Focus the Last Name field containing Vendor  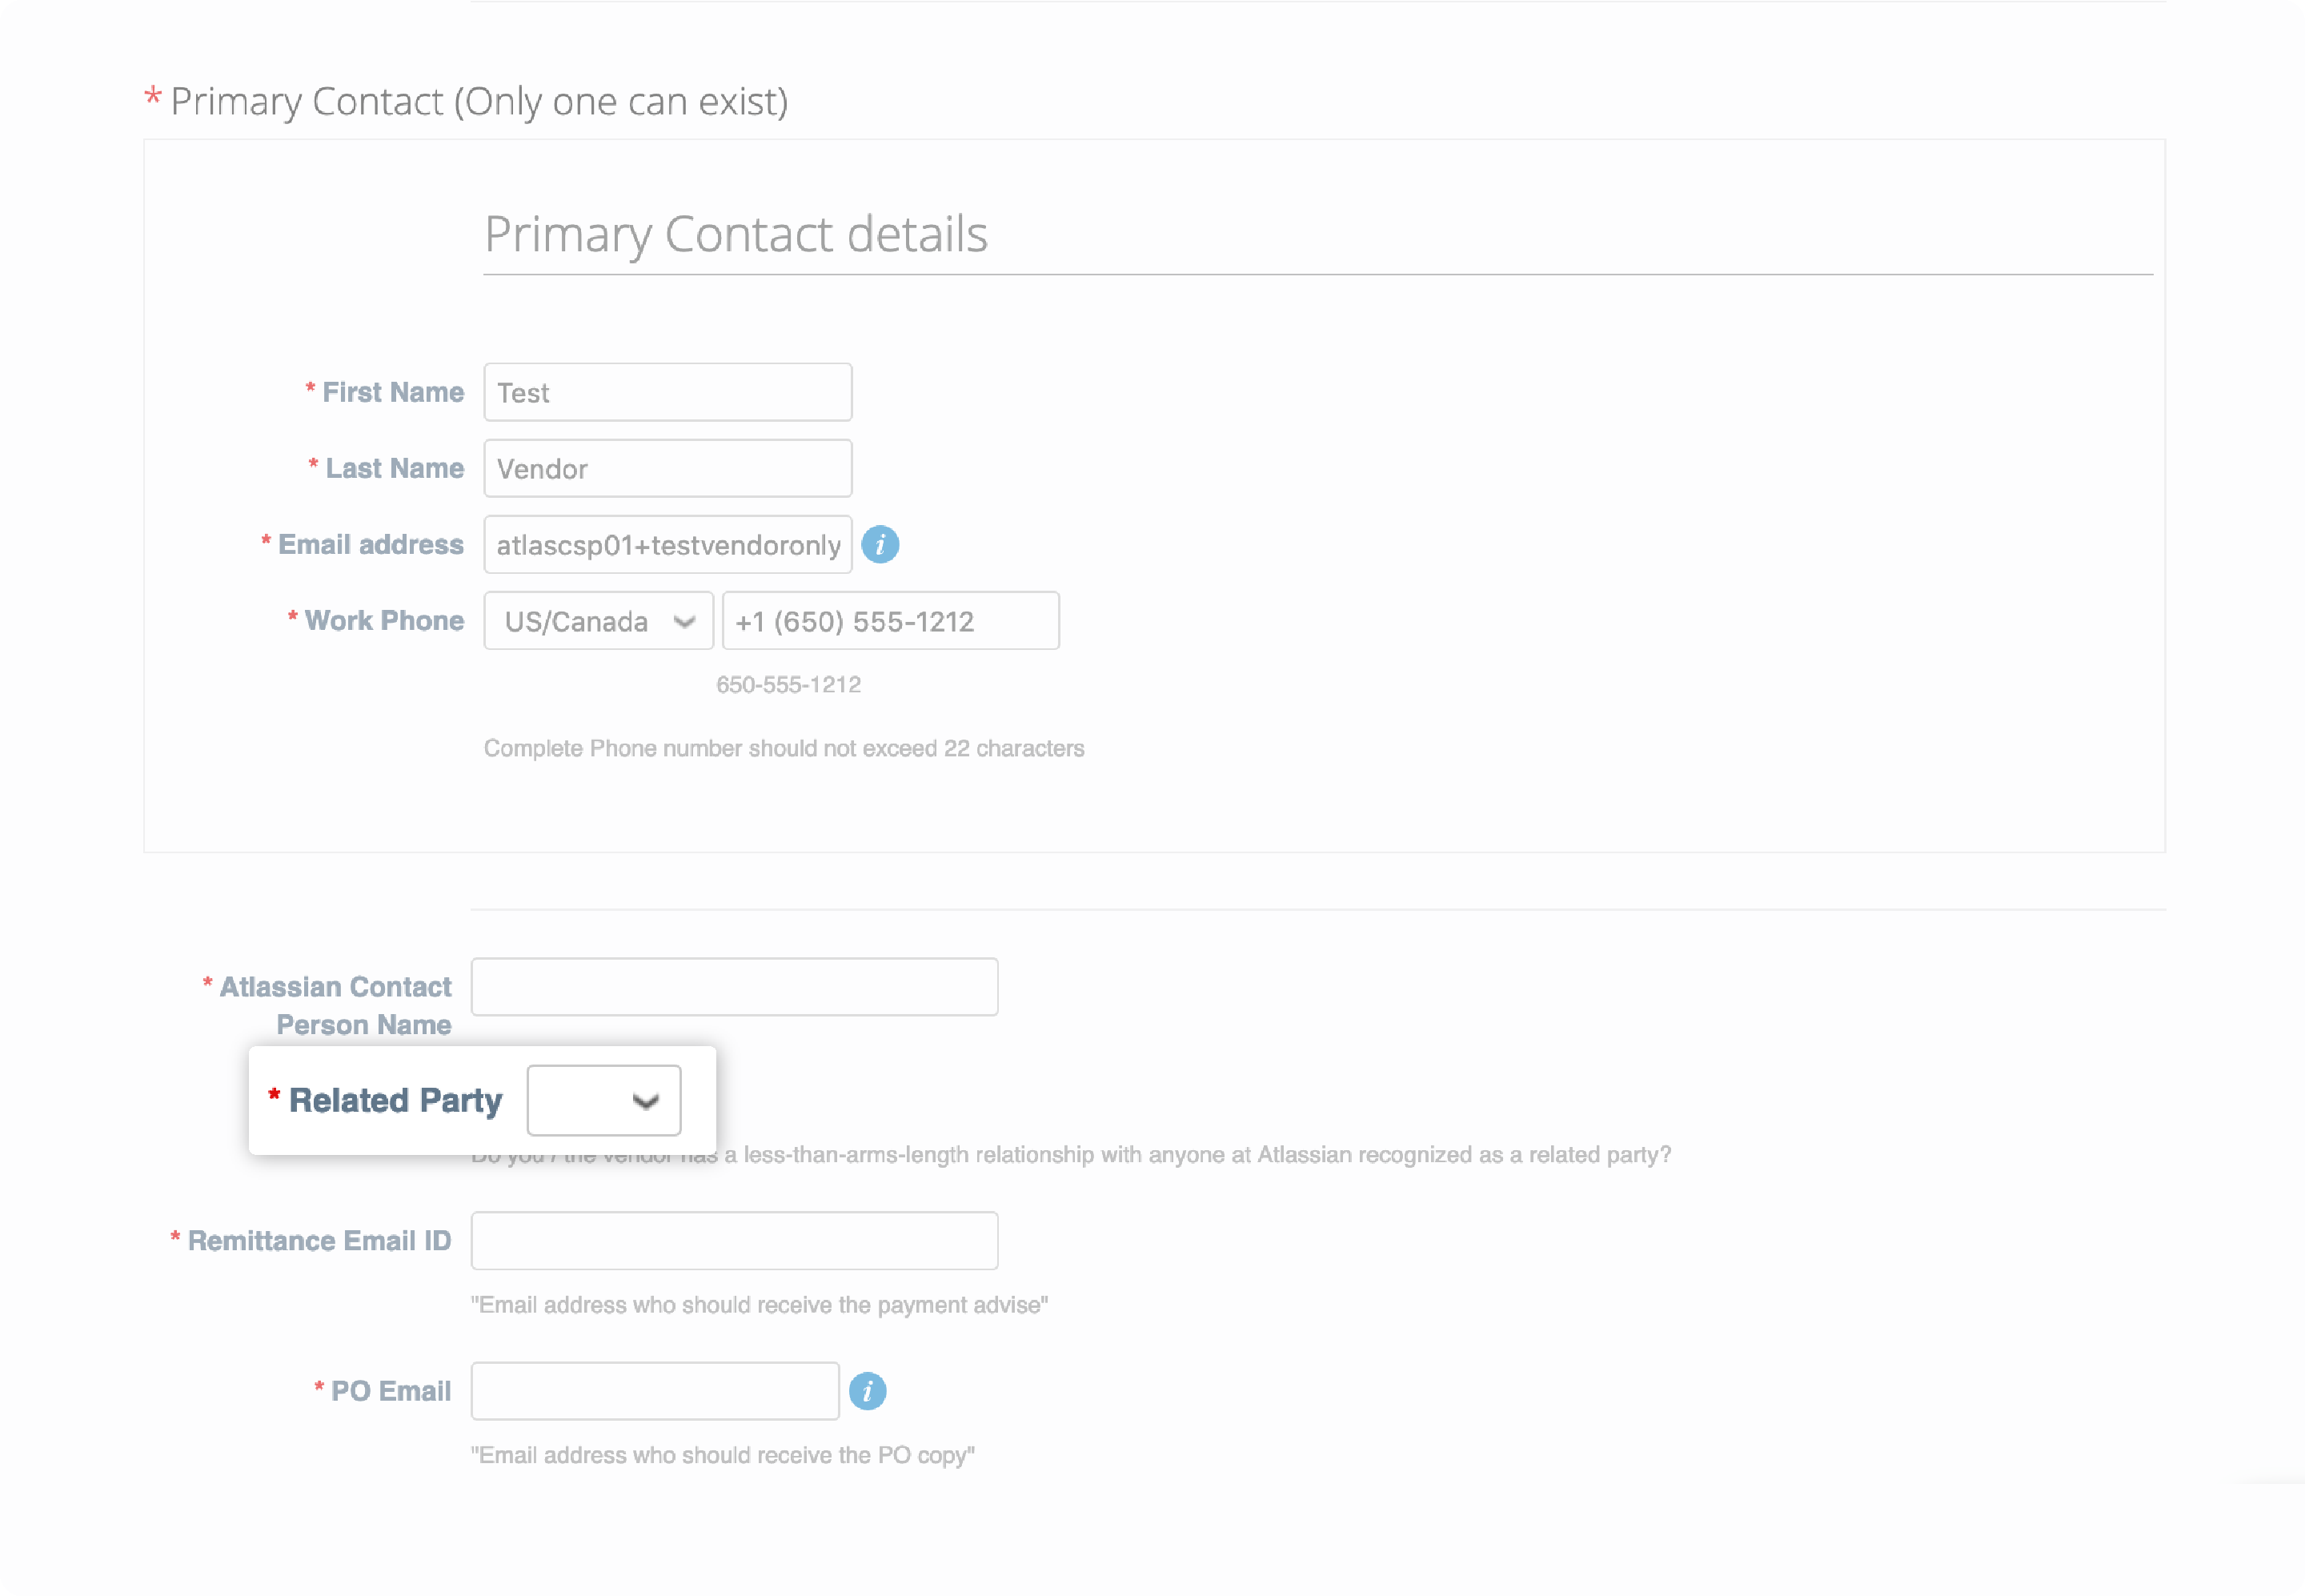point(668,469)
